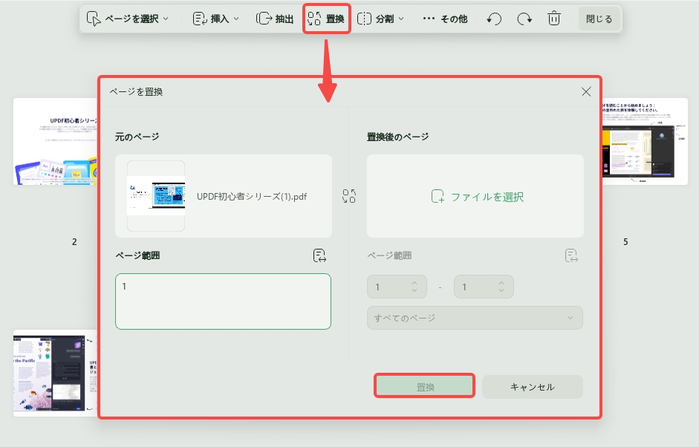Click the swap icon between the page panels

(349, 196)
